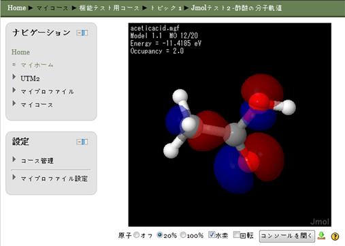This screenshot has width=345, height=246.
Task: Go to トピック 1 breadcrumb
Action: [x=166, y=8]
